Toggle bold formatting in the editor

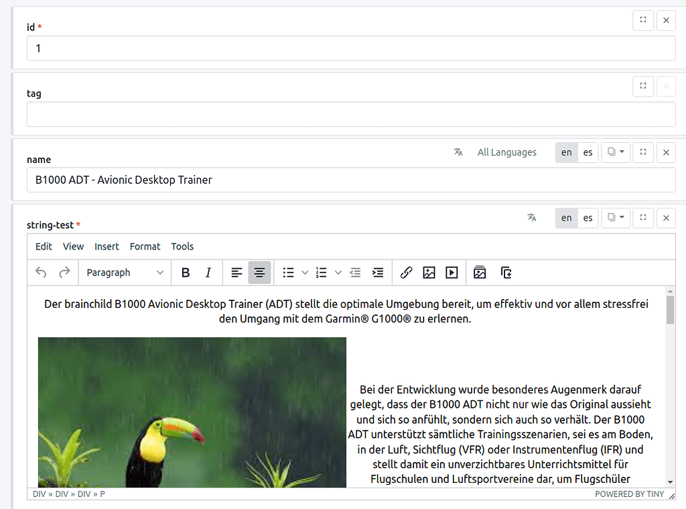(x=186, y=272)
